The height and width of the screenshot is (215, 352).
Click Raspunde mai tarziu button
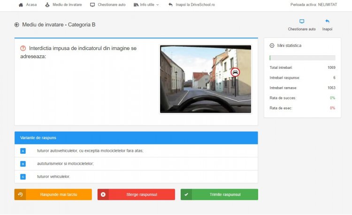click(53, 194)
